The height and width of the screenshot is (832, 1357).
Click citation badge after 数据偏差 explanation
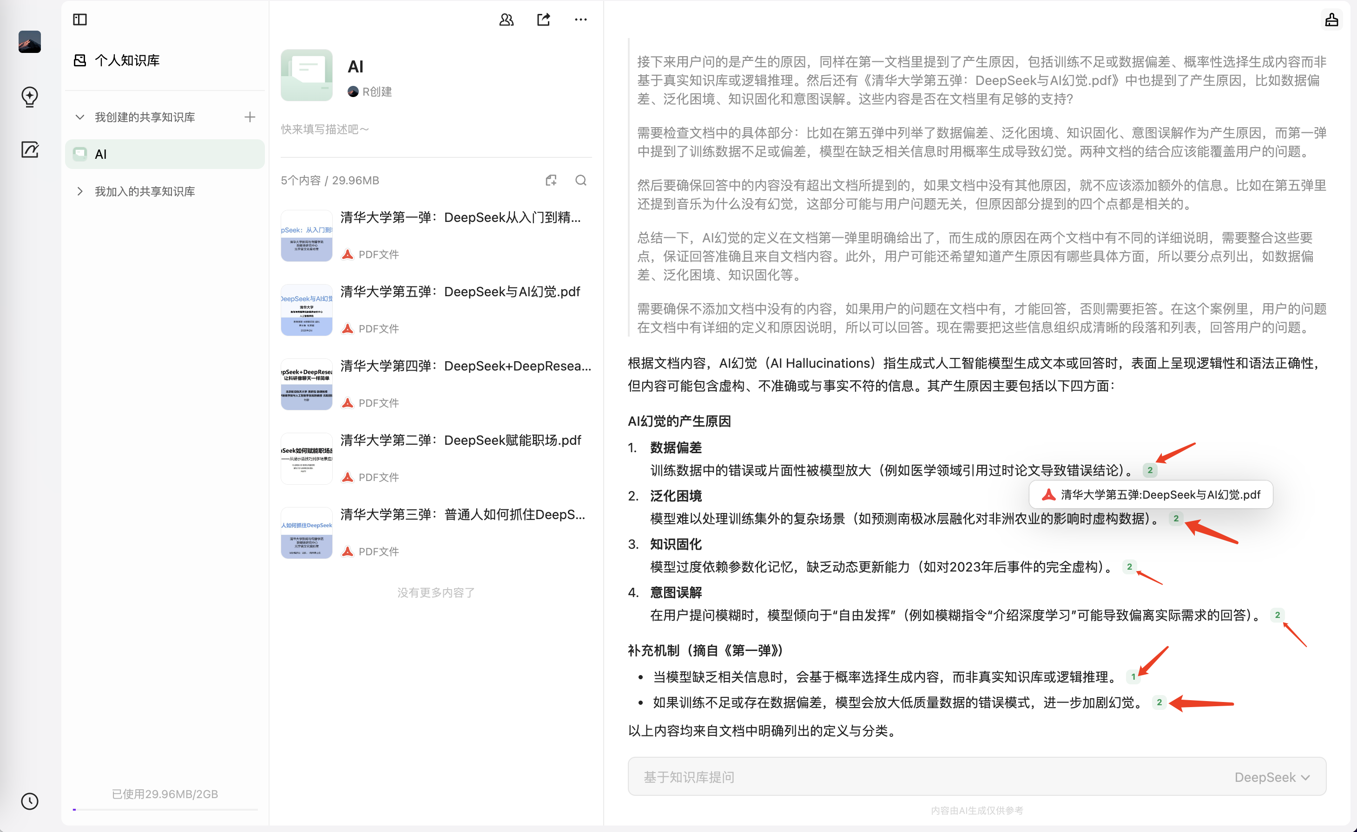(x=1149, y=470)
